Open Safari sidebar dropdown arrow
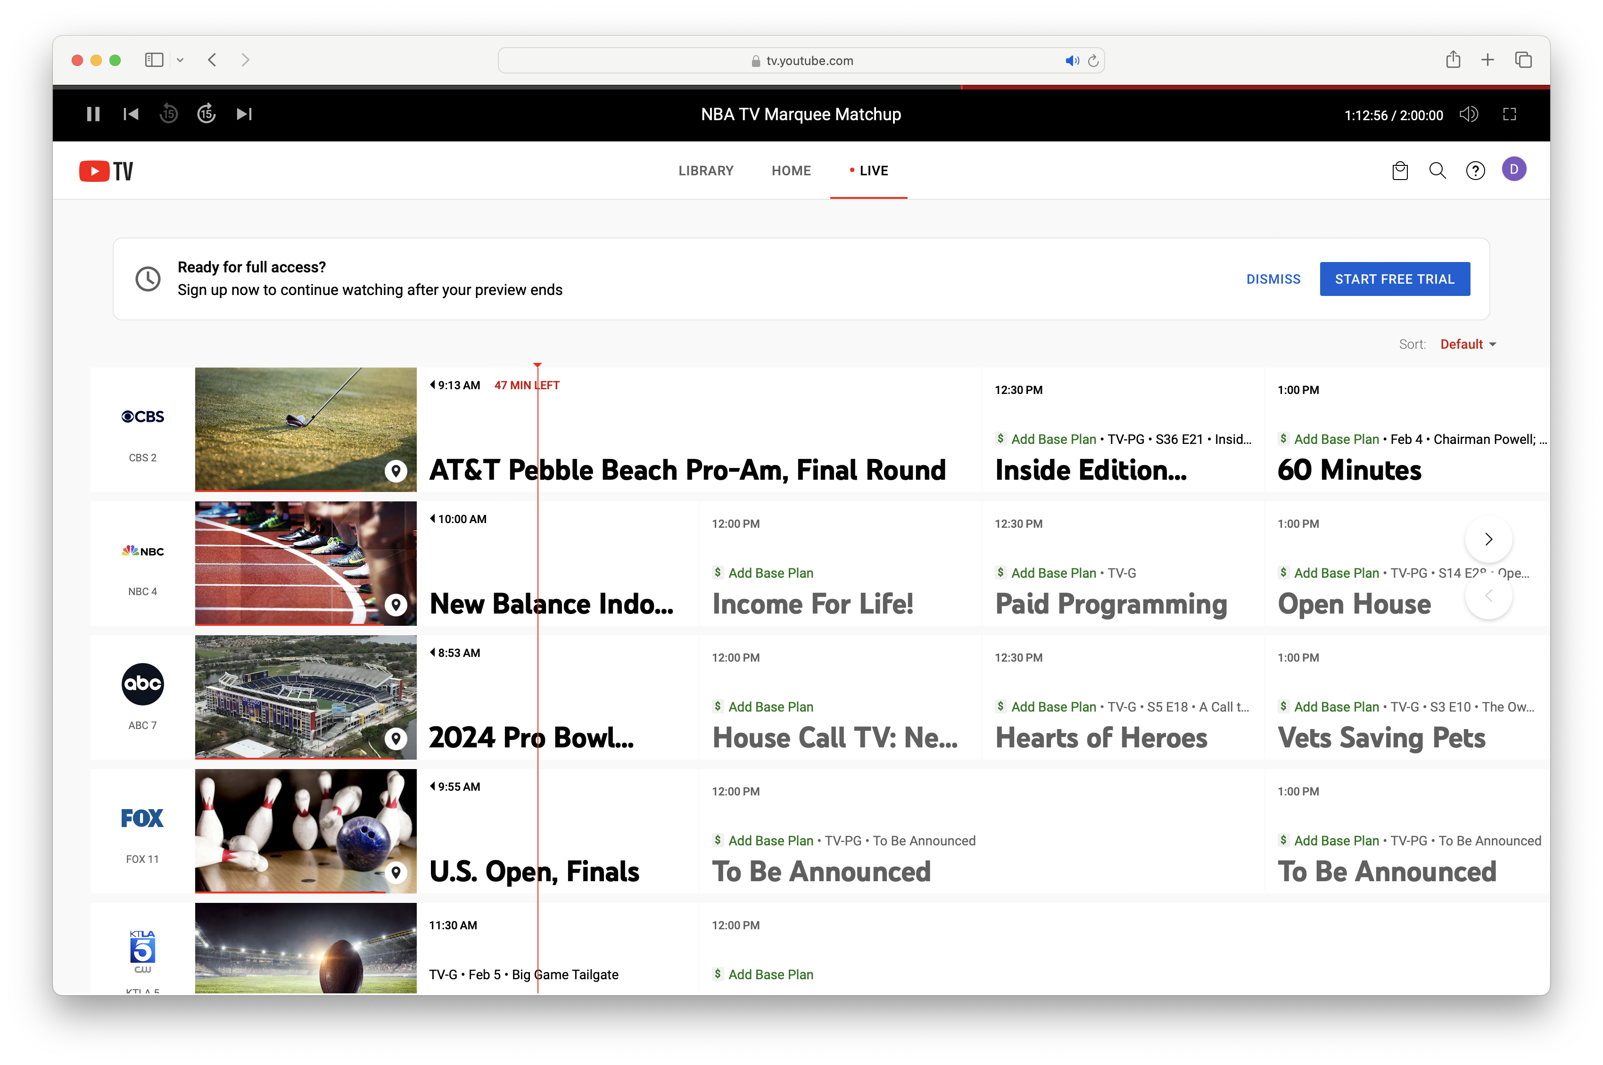Image resolution: width=1603 pixels, height=1065 pixels. (180, 60)
